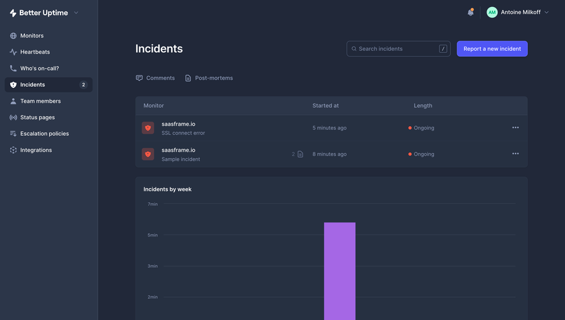The width and height of the screenshot is (565, 320).
Task: Click the Incidents page heading
Action: (159, 48)
